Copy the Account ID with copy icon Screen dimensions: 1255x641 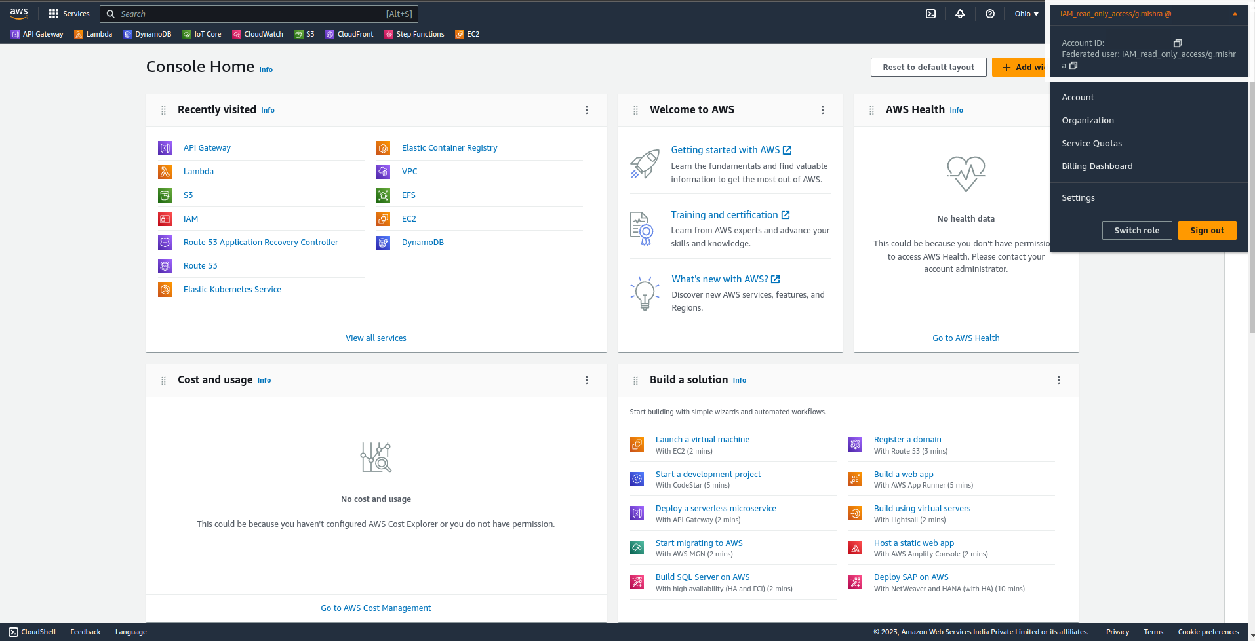coord(1178,43)
